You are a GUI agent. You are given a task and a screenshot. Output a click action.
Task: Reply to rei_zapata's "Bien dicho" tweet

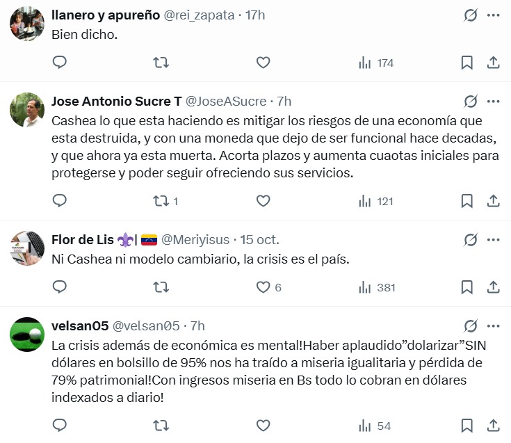(x=60, y=63)
